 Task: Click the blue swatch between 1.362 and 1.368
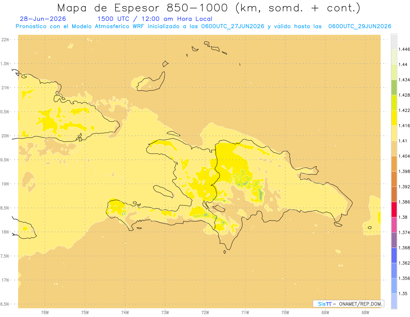tap(394, 255)
